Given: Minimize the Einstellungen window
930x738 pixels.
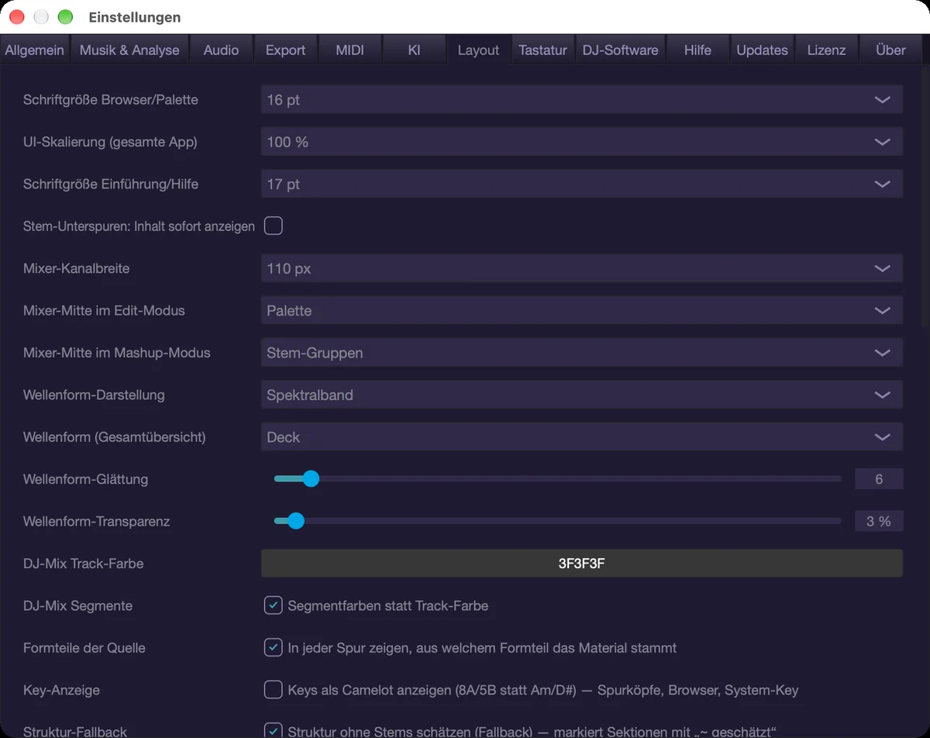Looking at the screenshot, I should click(x=41, y=17).
